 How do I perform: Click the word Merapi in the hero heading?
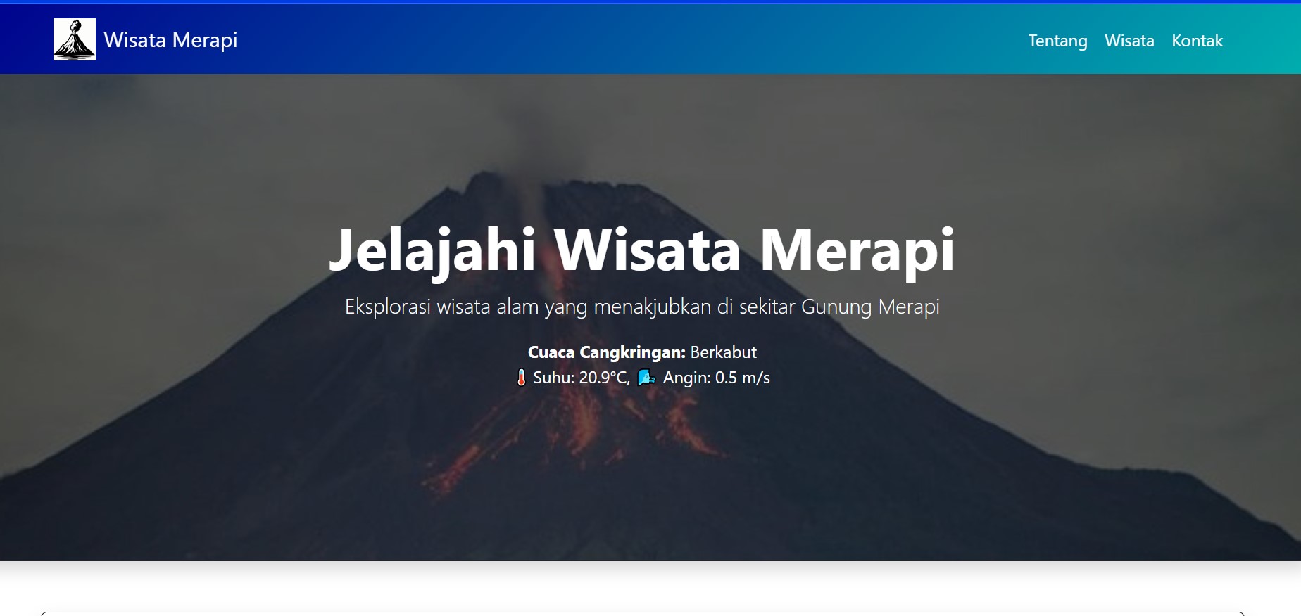click(x=857, y=250)
